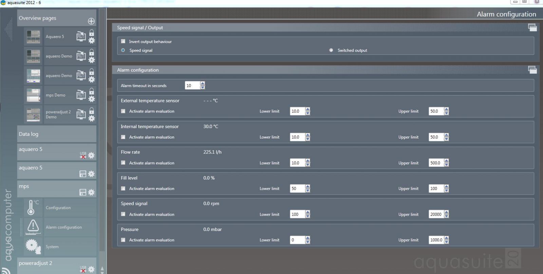Image resolution: width=543 pixels, height=274 pixels.
Task: Collapse the Alarm configuration panel
Action: (x=532, y=70)
